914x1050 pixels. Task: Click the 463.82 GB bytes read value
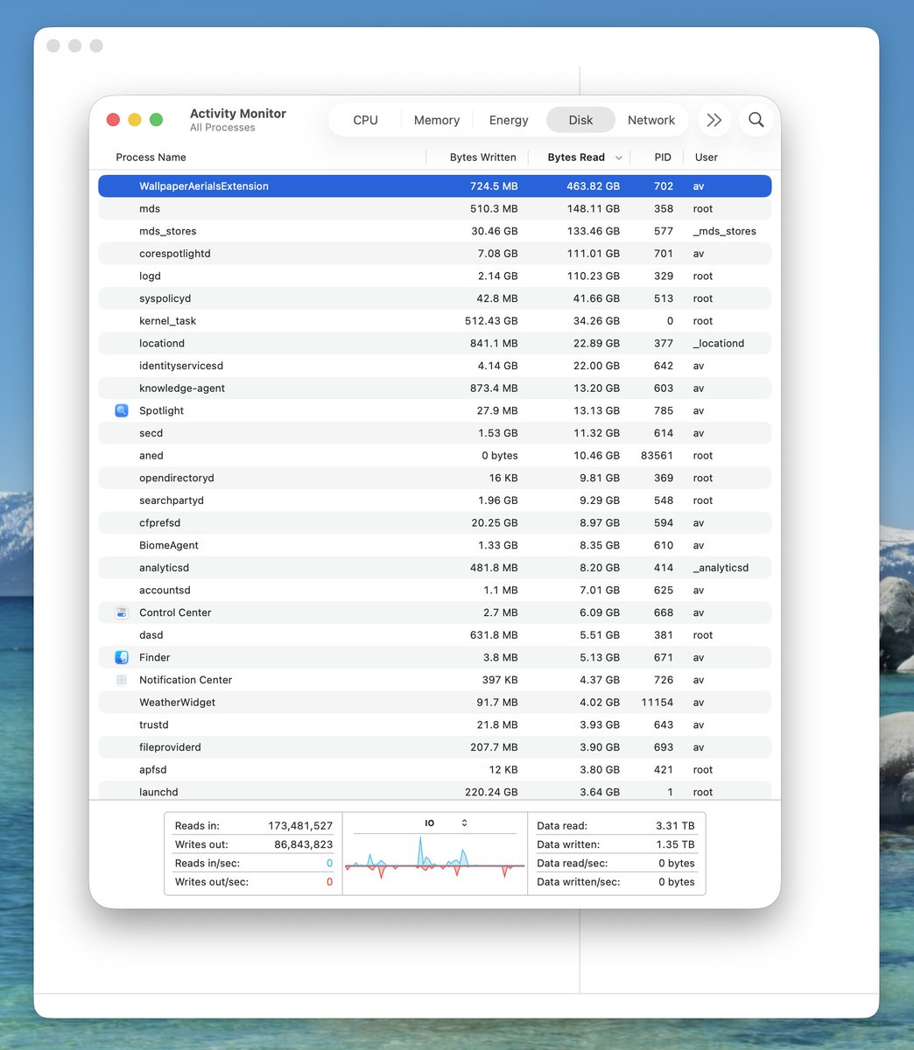[593, 186]
